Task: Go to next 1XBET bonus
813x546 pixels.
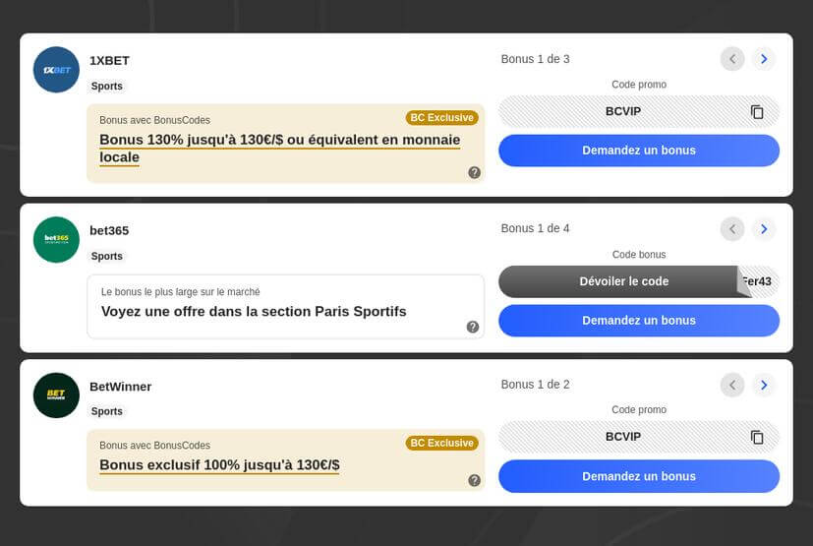Action: (764, 59)
